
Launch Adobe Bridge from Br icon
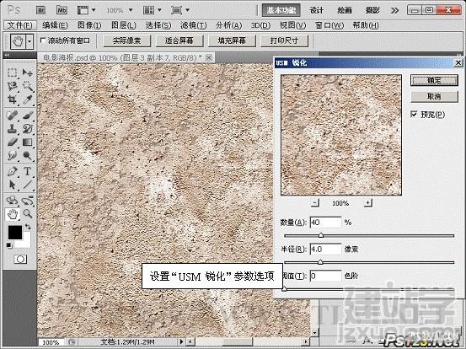[x=41, y=10]
